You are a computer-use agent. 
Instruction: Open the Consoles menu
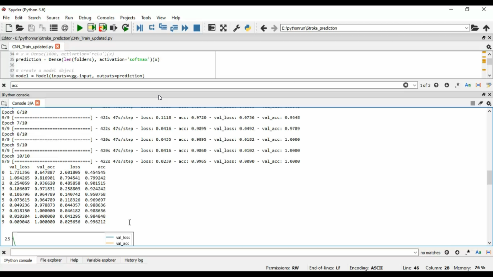pyautogui.click(x=106, y=18)
